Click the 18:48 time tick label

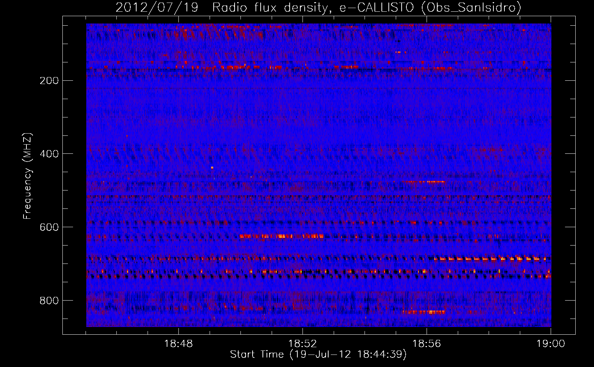tap(178, 344)
